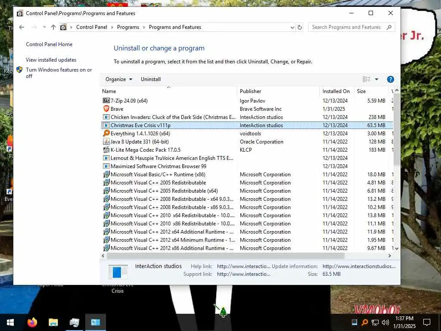Screen dimensions: 441x331
Task: Click the Uninstall toolbar button
Action: pos(151,79)
